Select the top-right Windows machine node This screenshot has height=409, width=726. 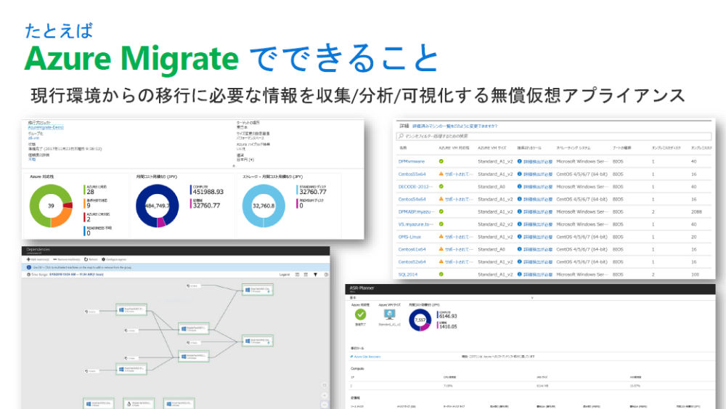click(258, 290)
